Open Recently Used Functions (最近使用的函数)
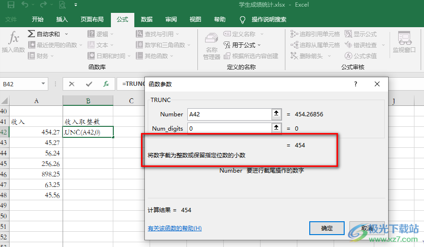The width and height of the screenshot is (424, 247). 55,45
